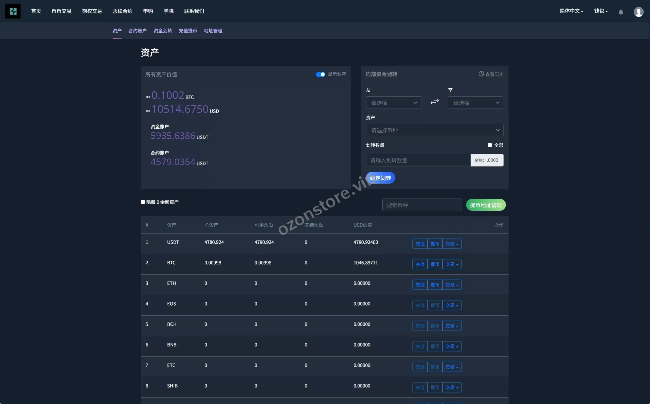
Task: Click the 确定划转 confirm button
Action: [x=380, y=178]
